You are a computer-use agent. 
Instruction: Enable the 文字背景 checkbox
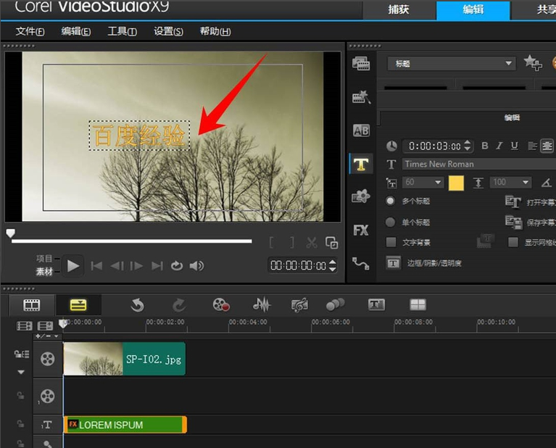pyautogui.click(x=391, y=242)
